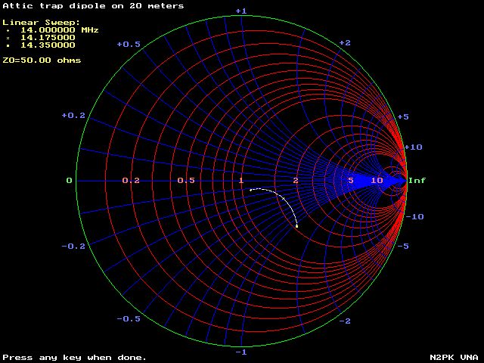Viewport: 484px width, 363px height.
Task: Select the 14.350000 frequency legend entry
Action: 47,45
